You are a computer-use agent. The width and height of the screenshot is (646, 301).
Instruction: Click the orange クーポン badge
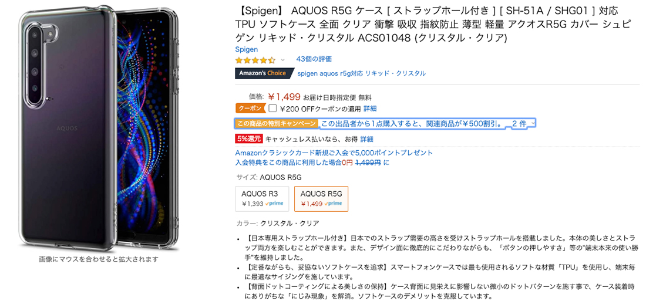(x=249, y=109)
